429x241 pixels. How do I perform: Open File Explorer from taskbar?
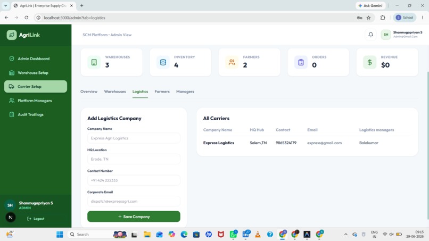point(147,235)
